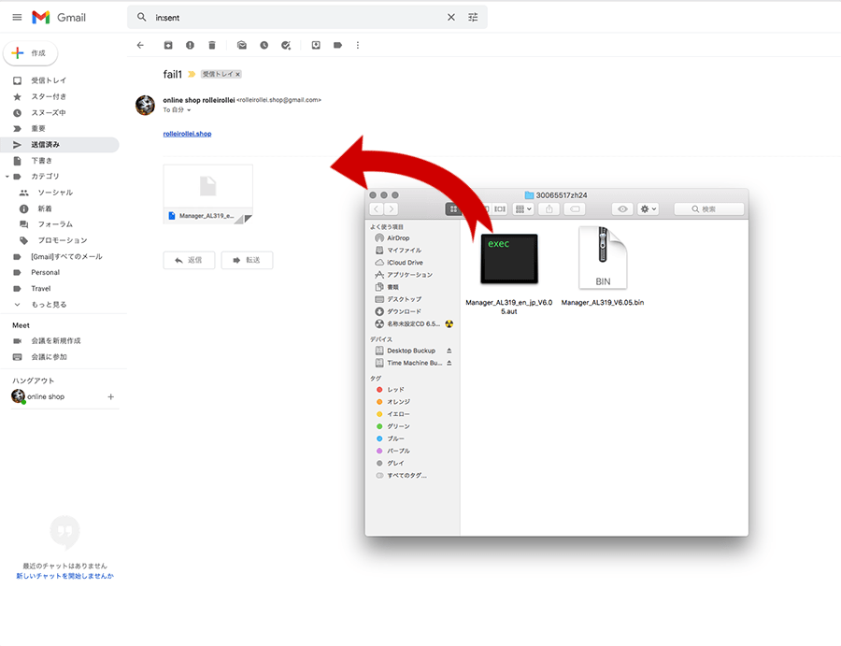Image resolution: width=841 pixels, height=646 pixels.
Task: Click the Manager_AL319 attachment thumbnail
Action: click(207, 194)
